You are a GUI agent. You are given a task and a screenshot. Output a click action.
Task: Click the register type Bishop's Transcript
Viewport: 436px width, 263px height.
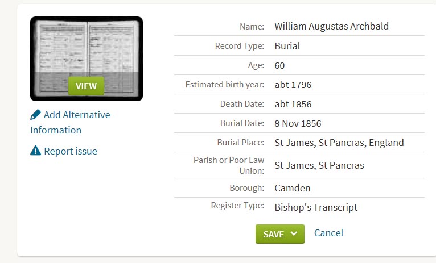pyautogui.click(x=316, y=207)
